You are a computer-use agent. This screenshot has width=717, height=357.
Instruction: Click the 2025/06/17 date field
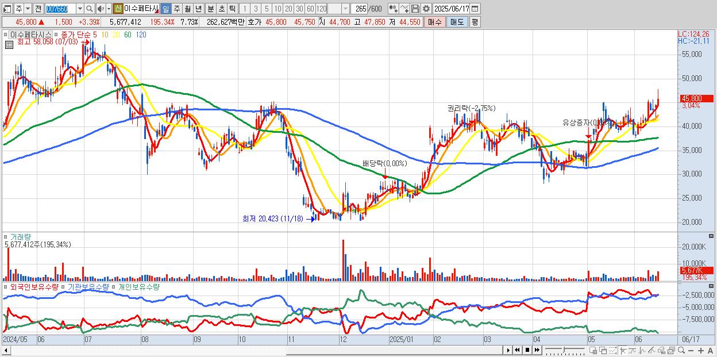(x=451, y=9)
